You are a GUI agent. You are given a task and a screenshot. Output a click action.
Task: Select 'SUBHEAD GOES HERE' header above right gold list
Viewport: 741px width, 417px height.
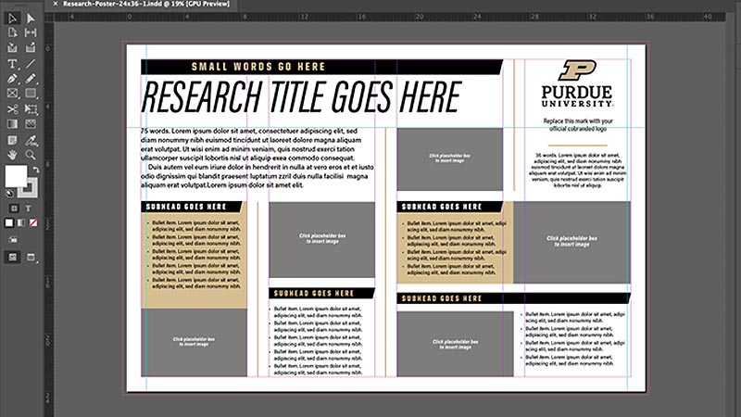point(450,207)
